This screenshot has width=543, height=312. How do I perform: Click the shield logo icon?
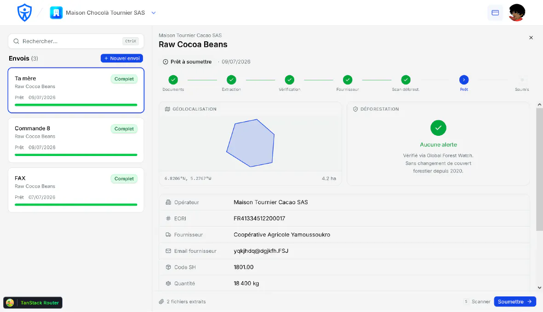point(24,13)
